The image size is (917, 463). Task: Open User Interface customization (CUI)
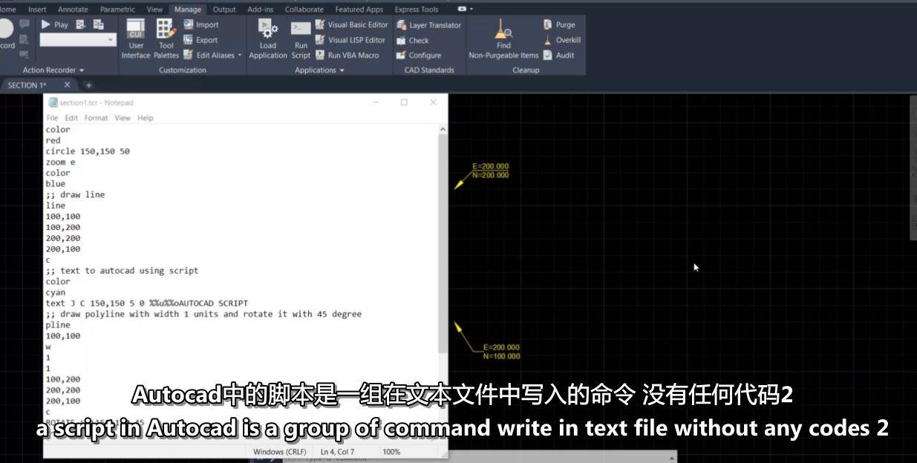click(135, 39)
